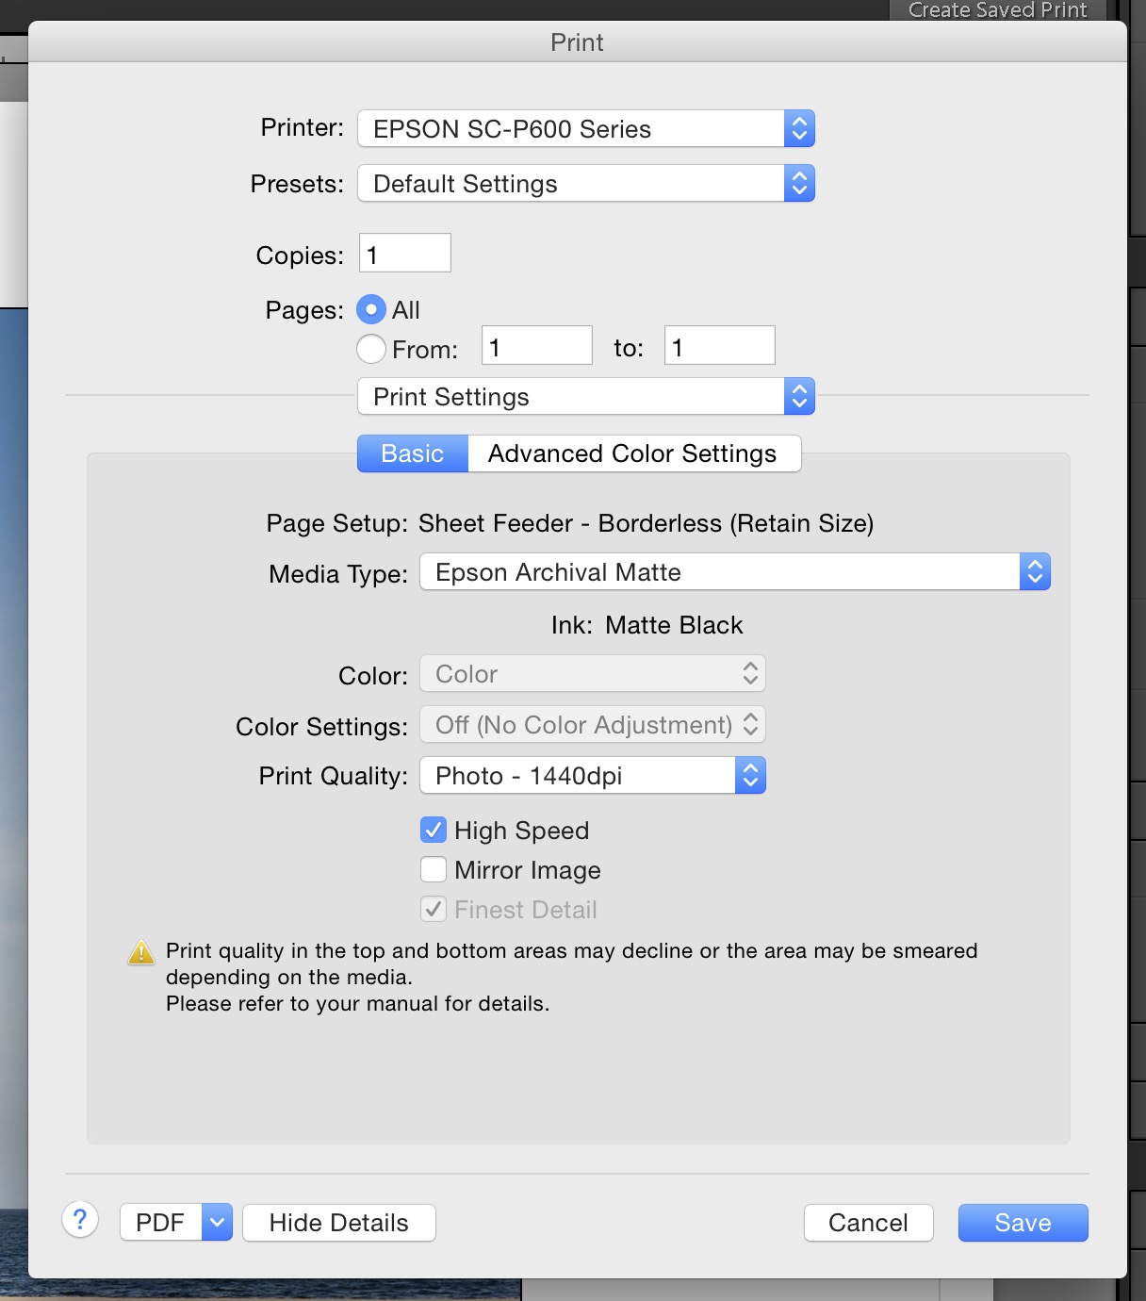The image size is (1146, 1301).
Task: Click the 'to' page number field
Action: (720, 345)
